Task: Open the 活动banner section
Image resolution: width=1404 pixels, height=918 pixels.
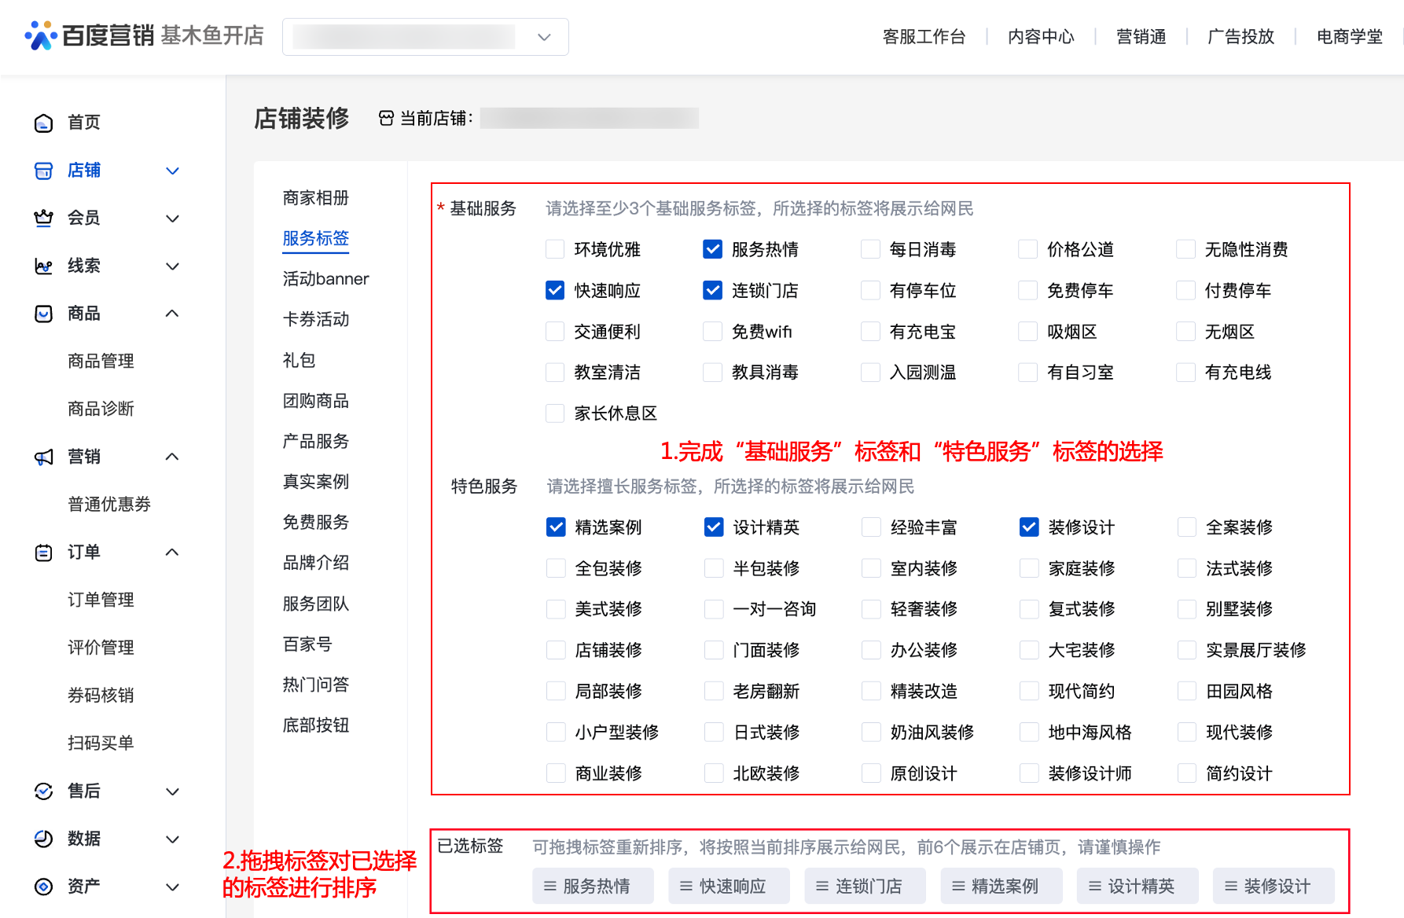Action: [325, 279]
